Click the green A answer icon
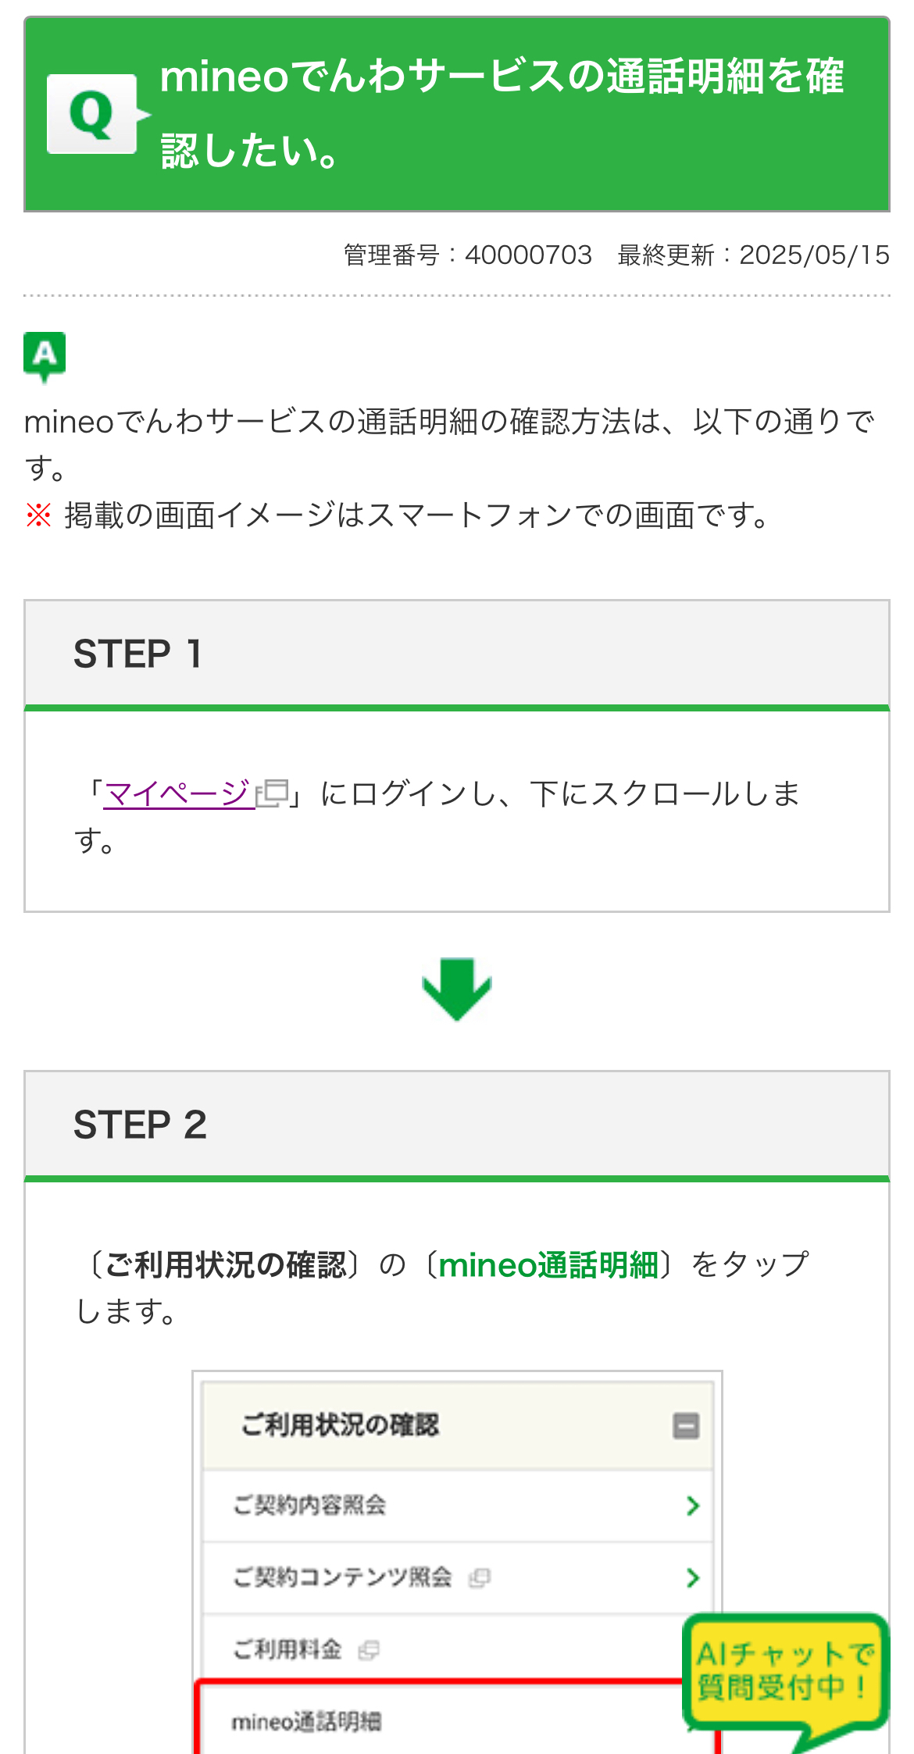This screenshot has width=914, height=1754. coord(45,356)
